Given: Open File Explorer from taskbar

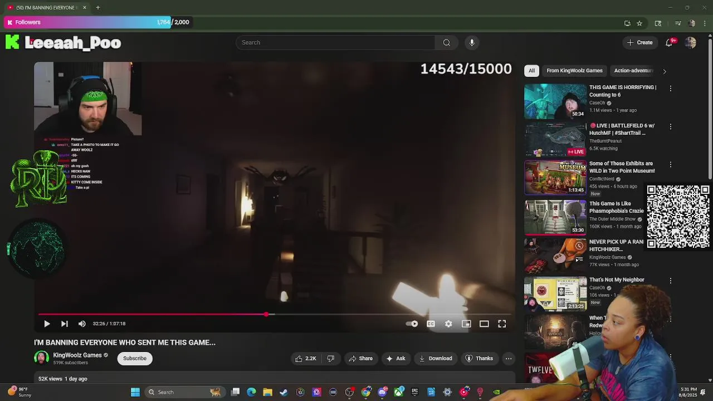Looking at the screenshot, I should tap(267, 392).
